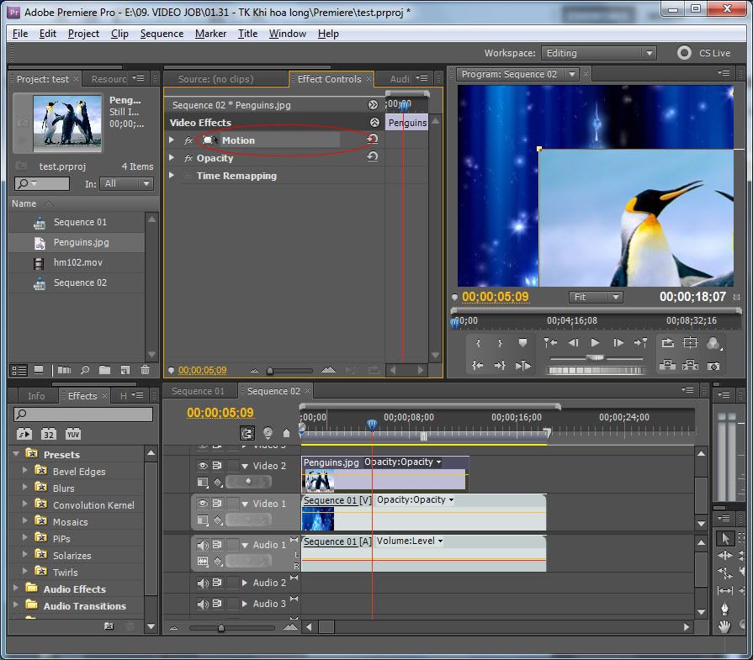Expand the Motion effect properties

point(172,140)
